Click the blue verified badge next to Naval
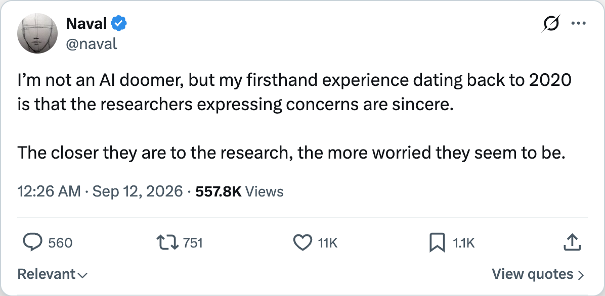605x296 pixels. (x=119, y=24)
